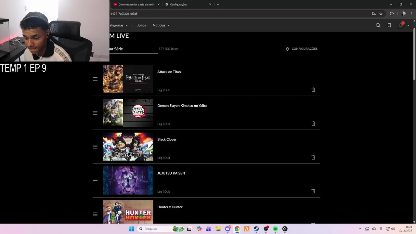Click the install app icon in address bar
This screenshot has height=234, width=416.
pos(374,14)
